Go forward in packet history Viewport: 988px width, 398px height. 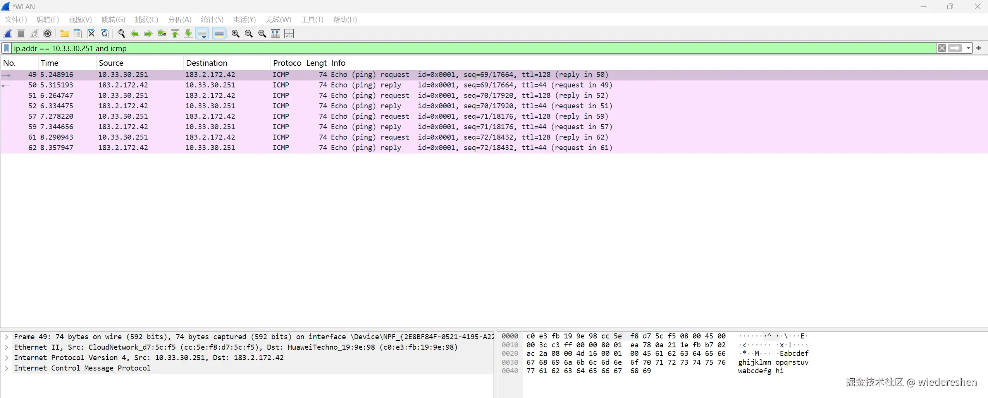[148, 34]
